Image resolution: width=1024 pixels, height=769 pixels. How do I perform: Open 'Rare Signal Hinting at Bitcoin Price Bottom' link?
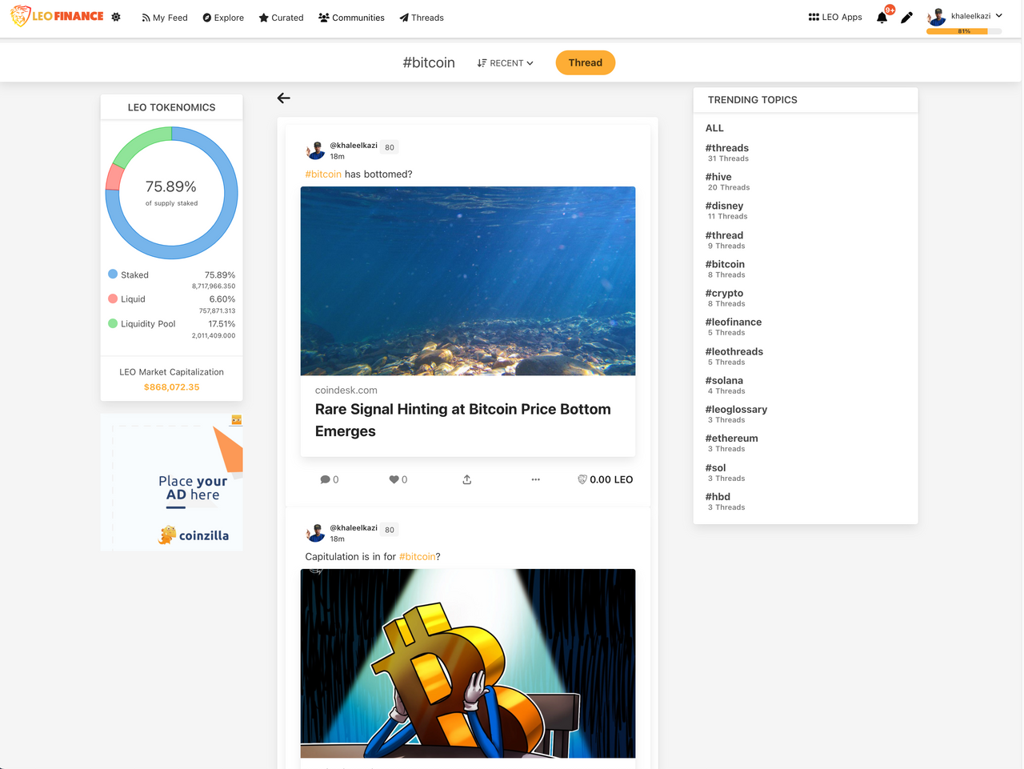462,420
